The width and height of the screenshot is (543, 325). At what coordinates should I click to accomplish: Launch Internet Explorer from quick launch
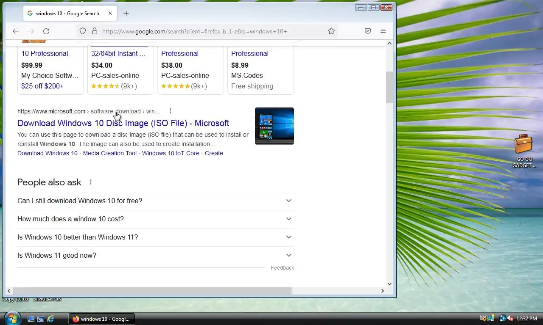coord(50,319)
